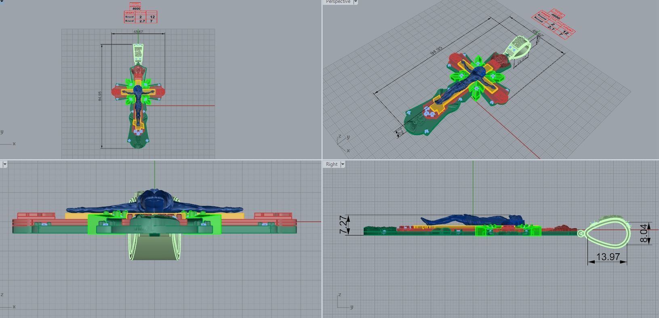
Task: Open the Right viewport dropdown arrow
Action: pyautogui.click(x=343, y=164)
